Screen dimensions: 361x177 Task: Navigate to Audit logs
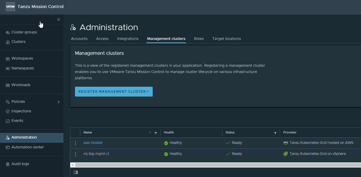pyautogui.click(x=20, y=164)
